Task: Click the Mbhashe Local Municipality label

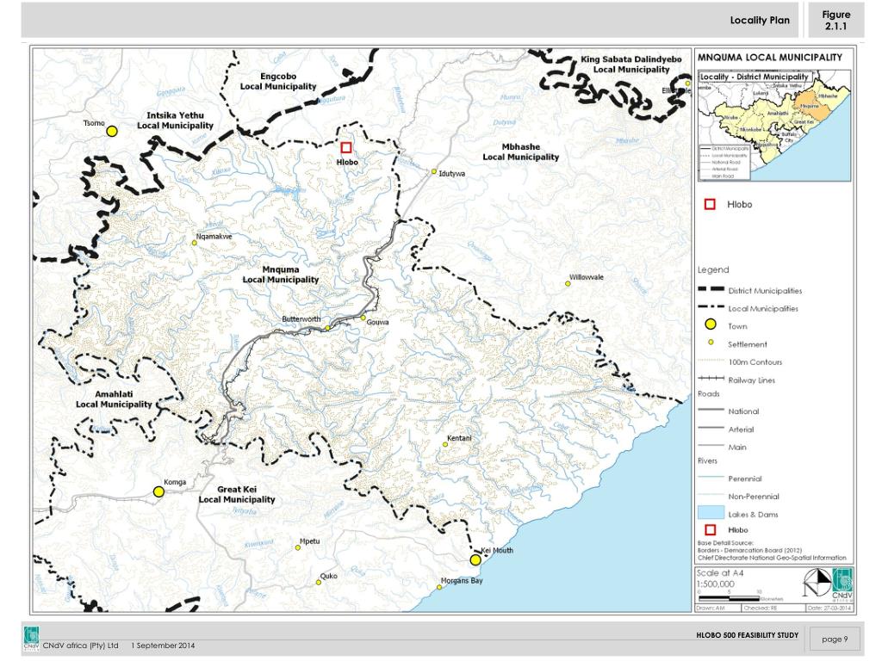Action: click(x=521, y=151)
